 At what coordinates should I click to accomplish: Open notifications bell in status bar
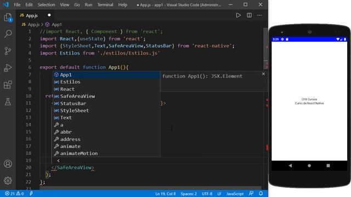(261, 193)
